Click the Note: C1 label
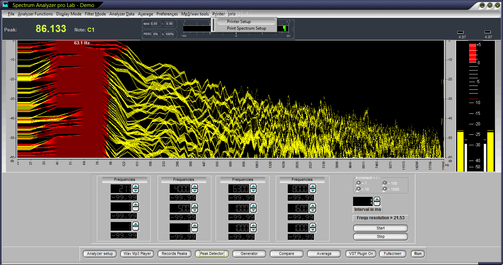 click(x=85, y=30)
